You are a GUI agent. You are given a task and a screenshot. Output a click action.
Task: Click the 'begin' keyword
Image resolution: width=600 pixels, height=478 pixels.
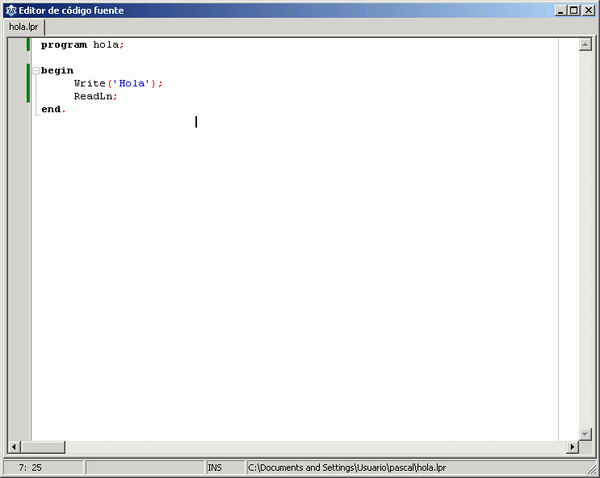click(57, 71)
